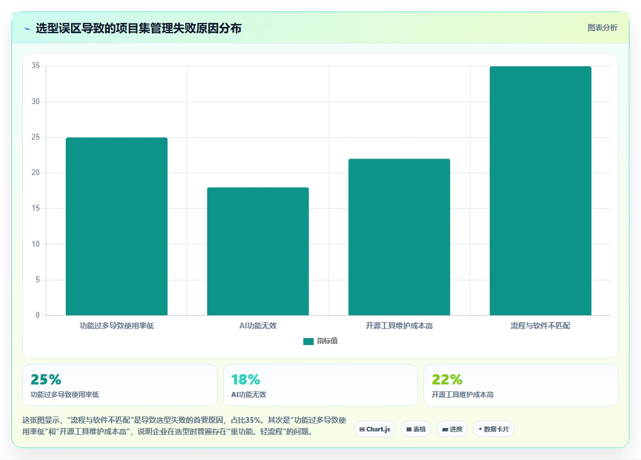
Task: Click the 功能过多导致使用率低 bar in the chart
Action: click(x=117, y=227)
